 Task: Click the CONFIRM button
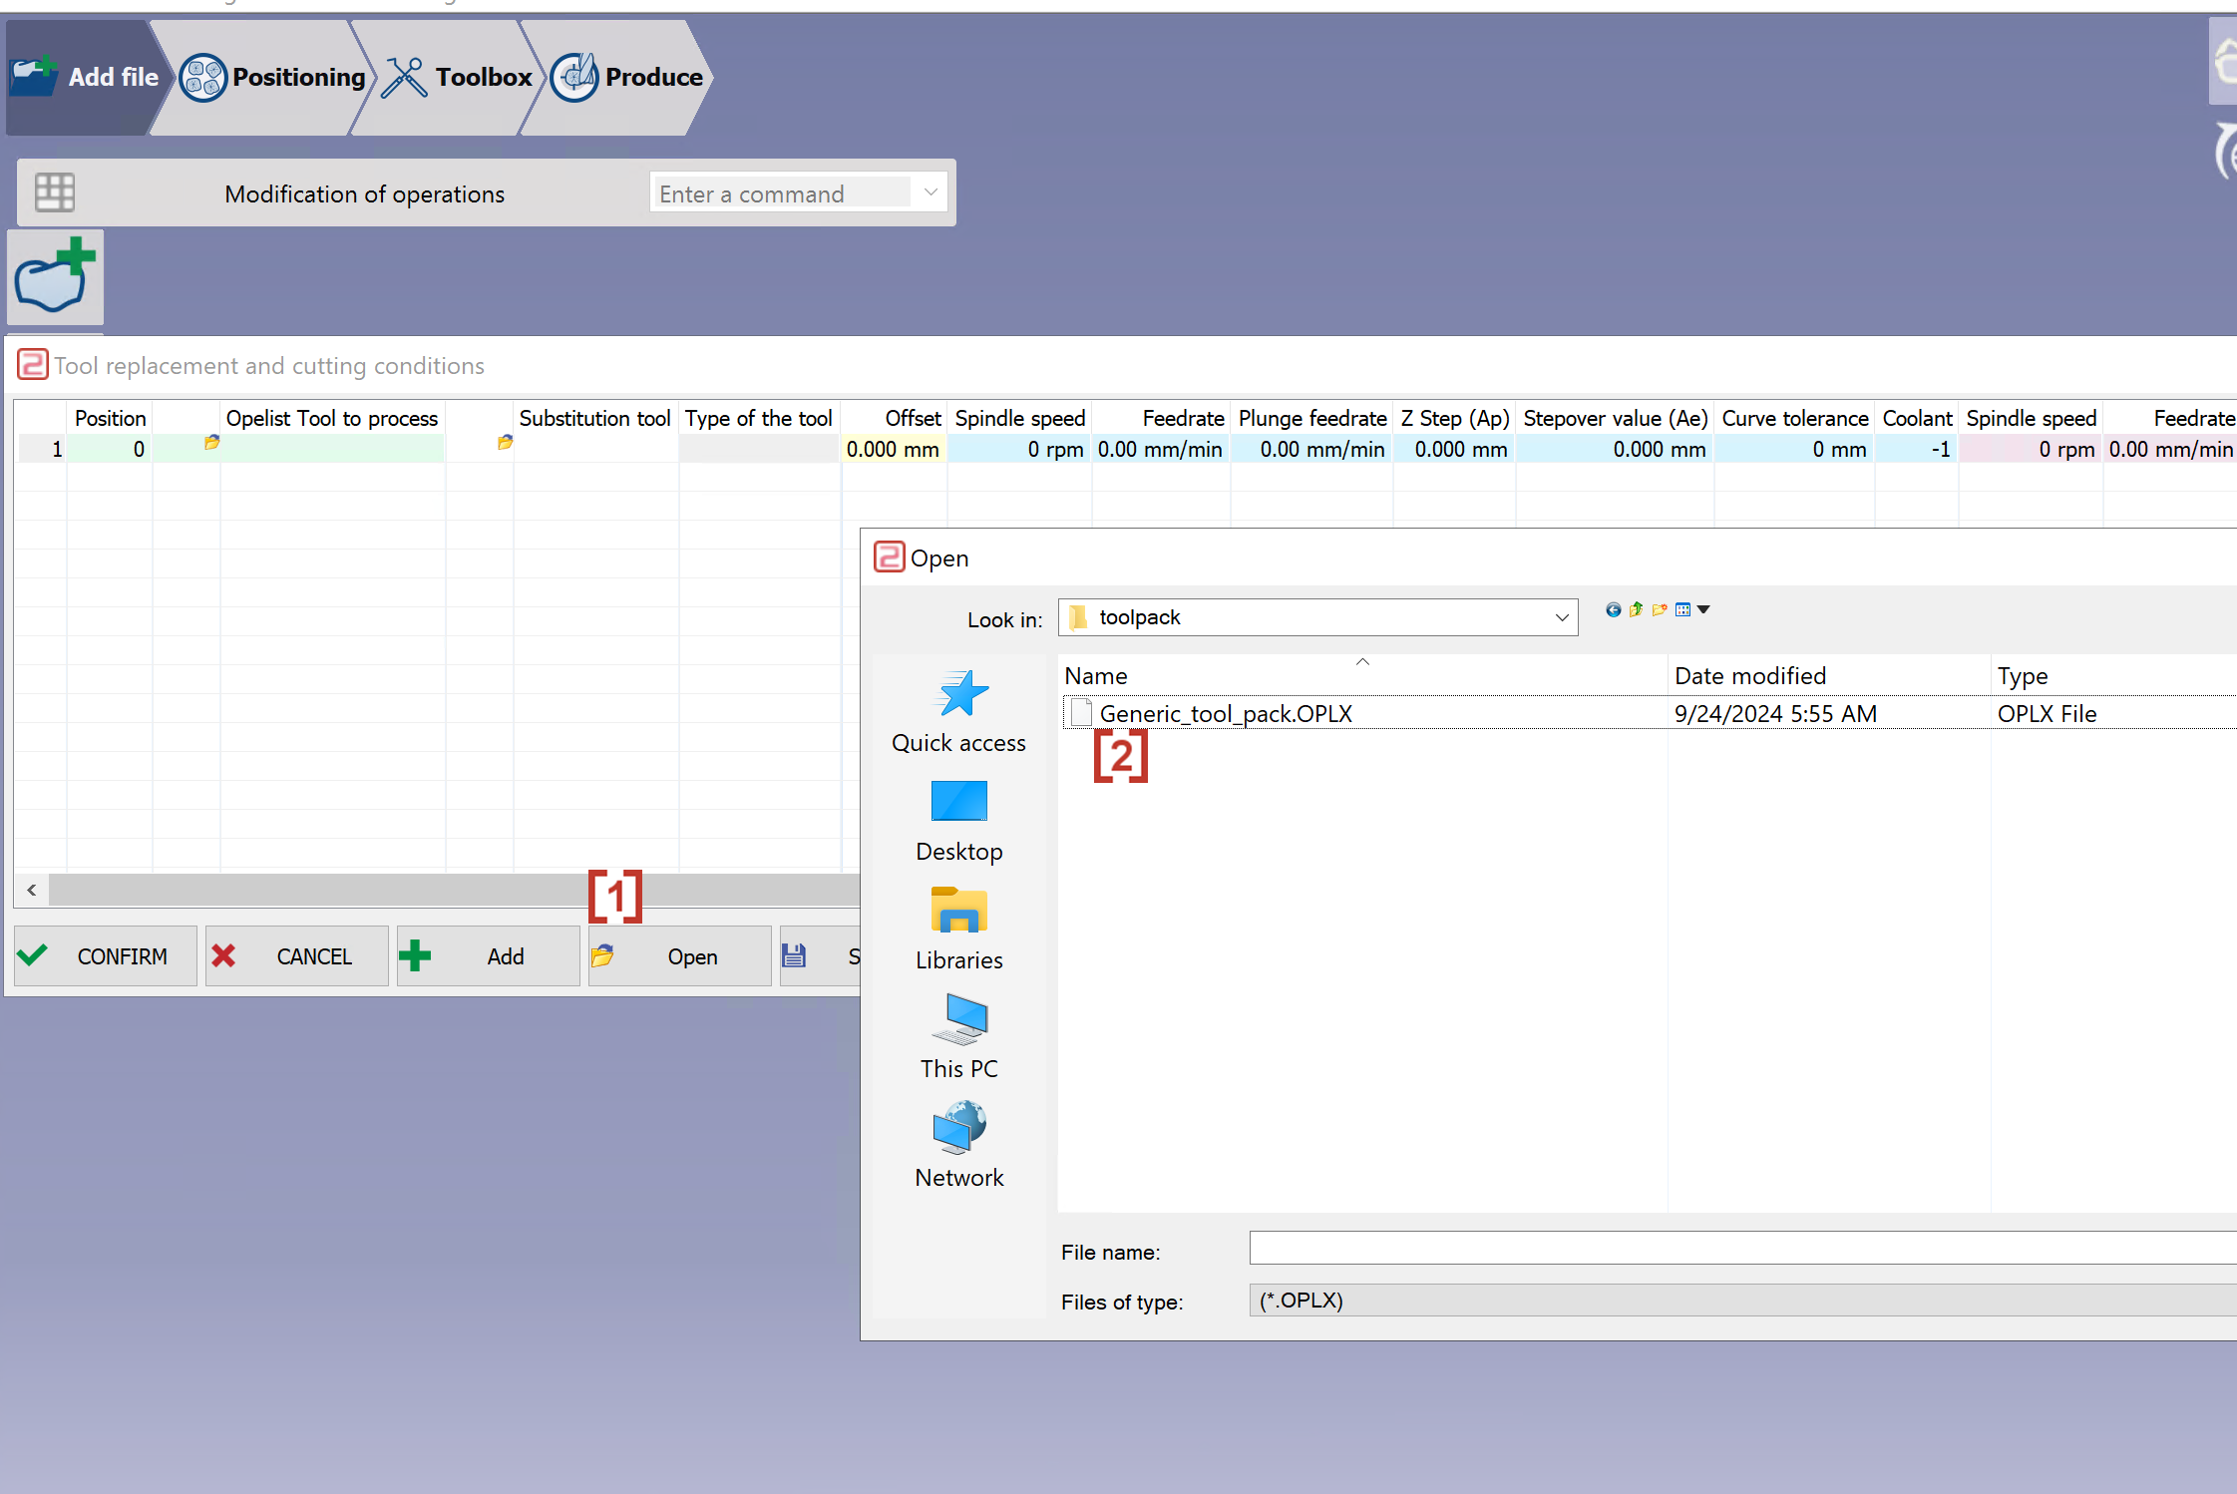(105, 955)
